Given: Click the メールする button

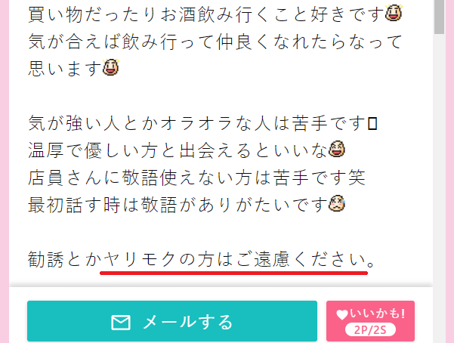Looking at the screenshot, I should (172, 321).
